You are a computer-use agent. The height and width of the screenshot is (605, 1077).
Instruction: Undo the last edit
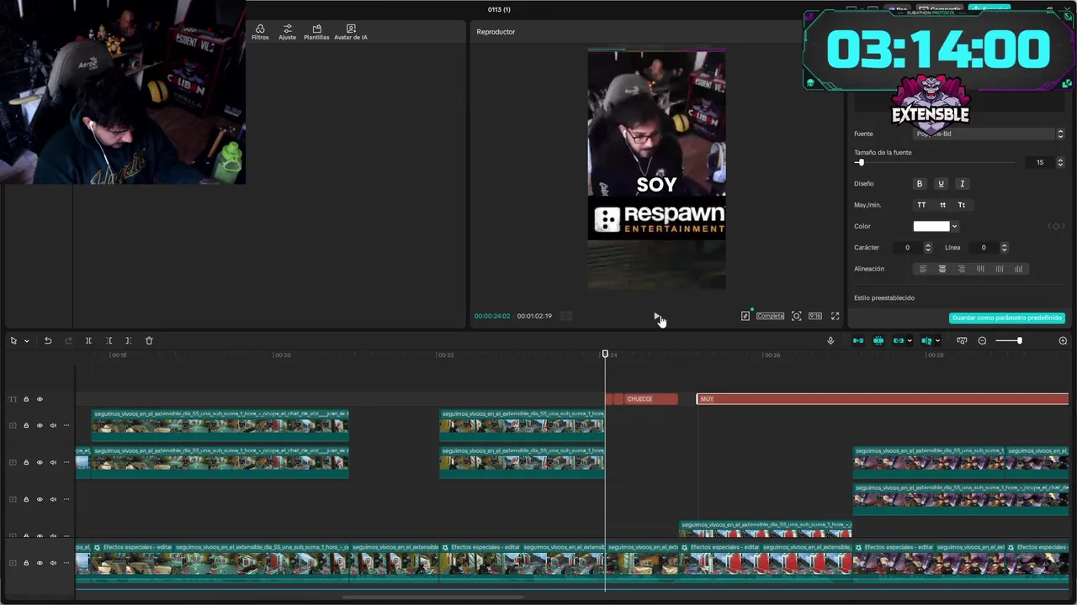[x=48, y=340]
